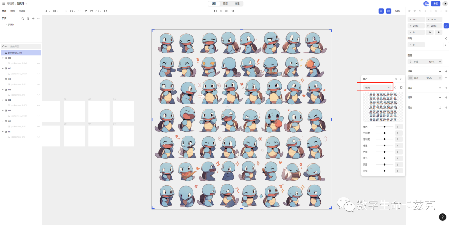This screenshot has height=225, width=450.
Task: Click the flip horizontal icon
Action: (430, 32)
